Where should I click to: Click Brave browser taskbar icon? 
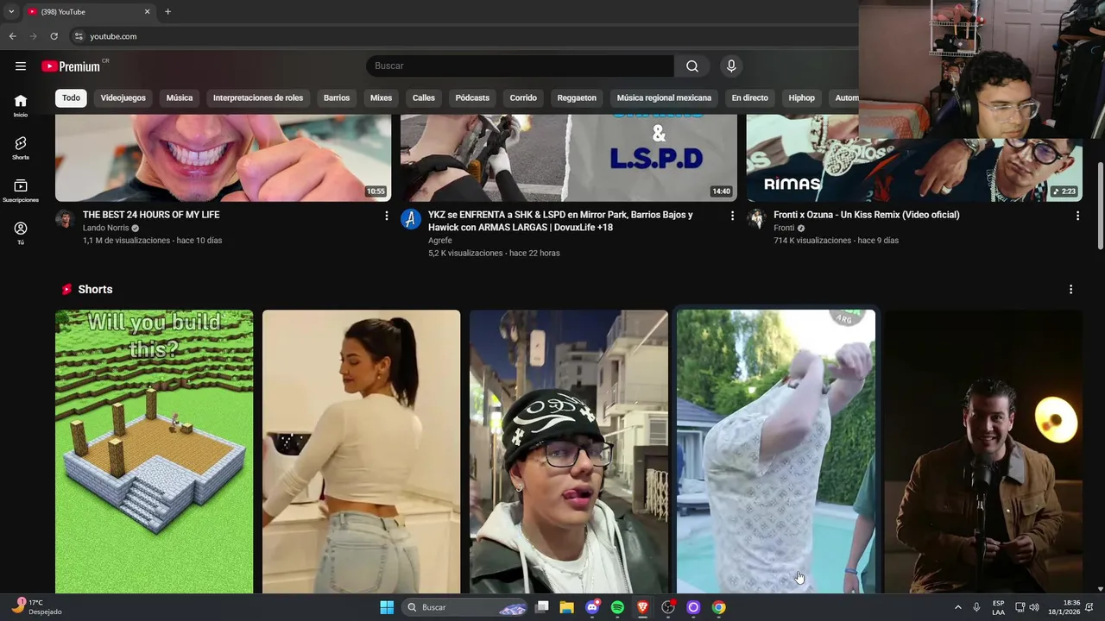(642, 607)
